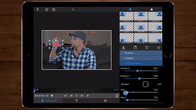
Task: Apply the Left PIP preset
Action: pos(126,28)
